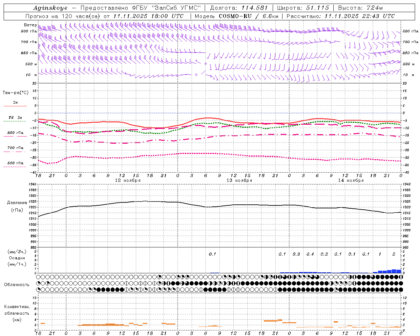Click the Давление pressure panel label
The image size is (420, 336).
click(17, 203)
